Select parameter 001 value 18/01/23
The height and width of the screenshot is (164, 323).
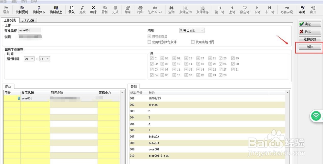pyautogui.click(x=155, y=98)
